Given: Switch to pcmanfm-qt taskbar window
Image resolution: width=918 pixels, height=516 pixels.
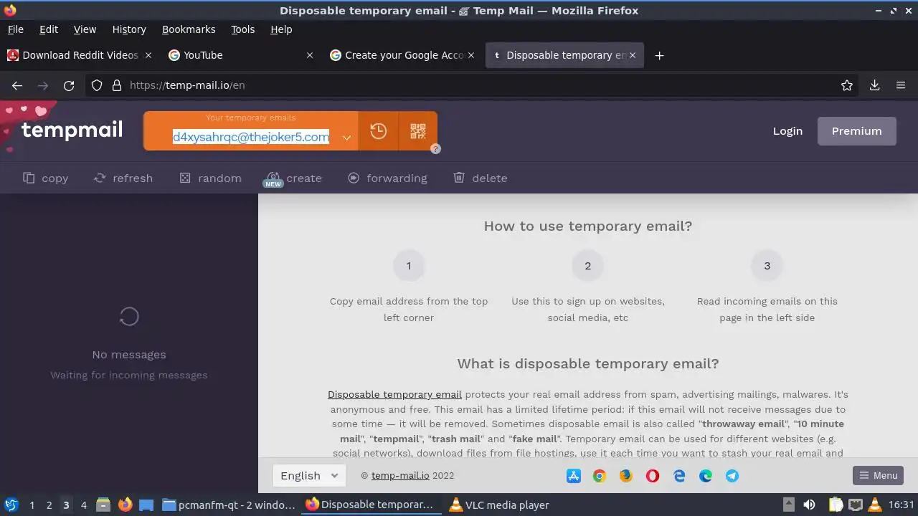Looking at the screenshot, I should 229,505.
